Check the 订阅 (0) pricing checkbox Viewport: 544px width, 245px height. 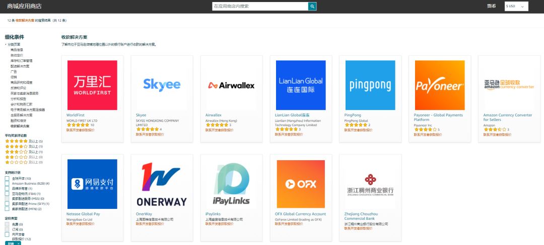pyautogui.click(x=7, y=229)
